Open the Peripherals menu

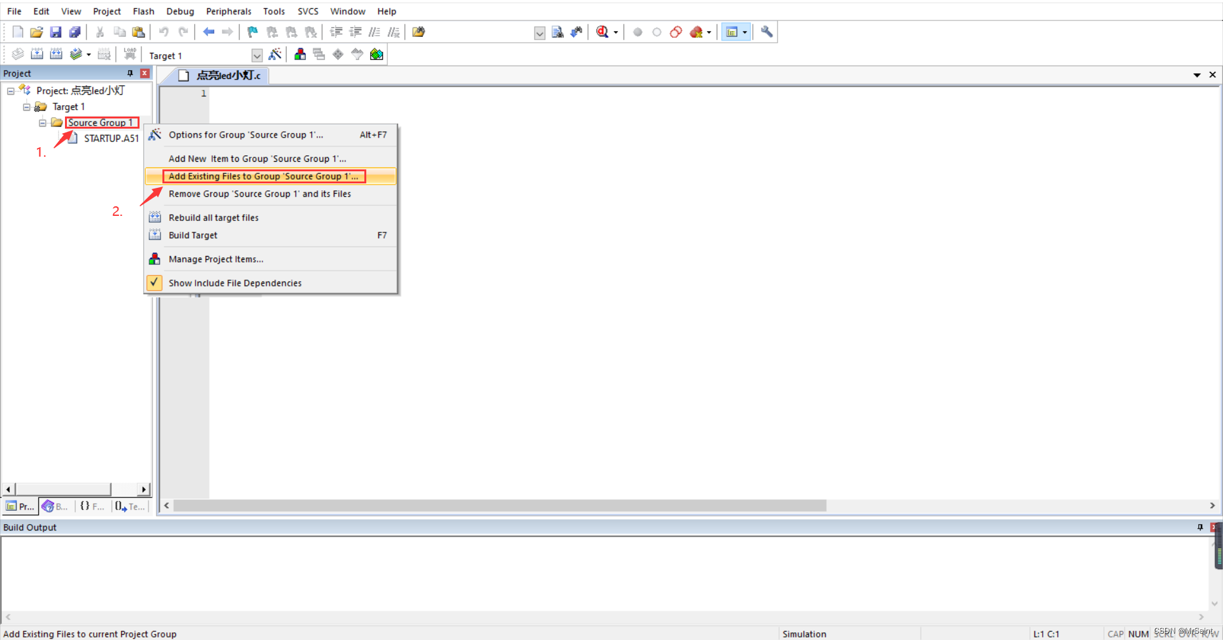pyautogui.click(x=229, y=11)
